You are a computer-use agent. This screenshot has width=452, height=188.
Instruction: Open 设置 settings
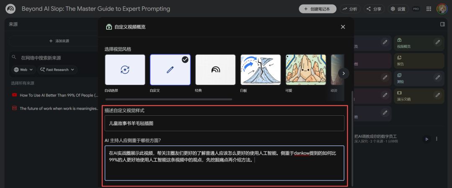pos(398,9)
